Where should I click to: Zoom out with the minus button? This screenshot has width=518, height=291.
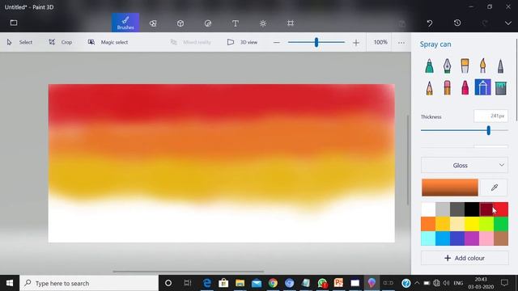[x=277, y=43]
